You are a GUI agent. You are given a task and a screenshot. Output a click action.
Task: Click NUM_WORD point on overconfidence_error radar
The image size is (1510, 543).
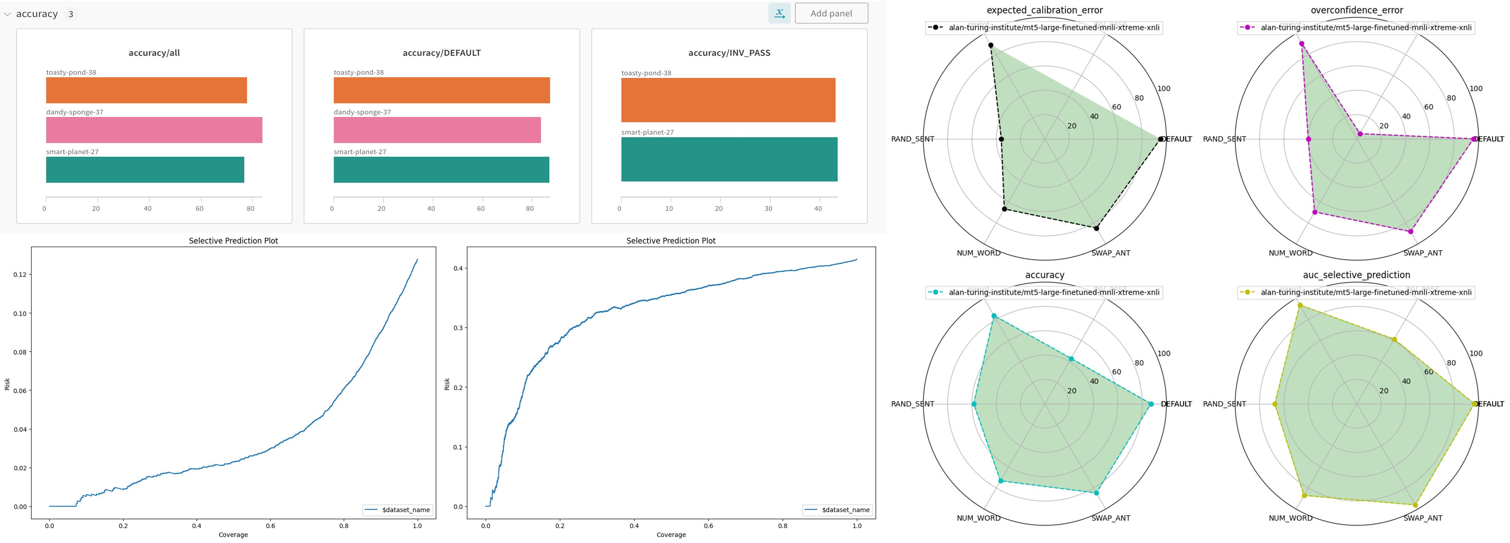tap(1315, 212)
